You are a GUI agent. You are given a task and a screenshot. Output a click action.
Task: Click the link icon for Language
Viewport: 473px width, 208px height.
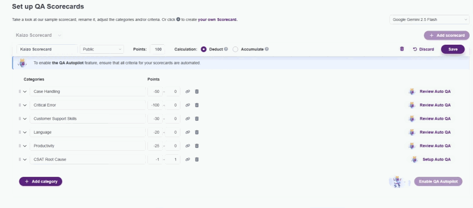[188, 132]
